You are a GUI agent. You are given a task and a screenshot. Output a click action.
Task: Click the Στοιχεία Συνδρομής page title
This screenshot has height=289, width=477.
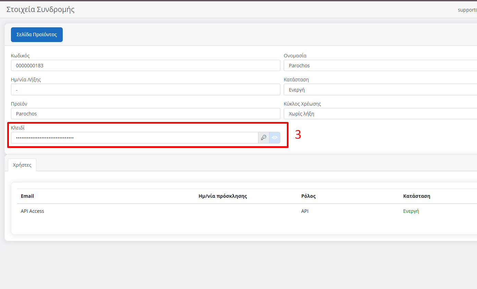click(40, 10)
